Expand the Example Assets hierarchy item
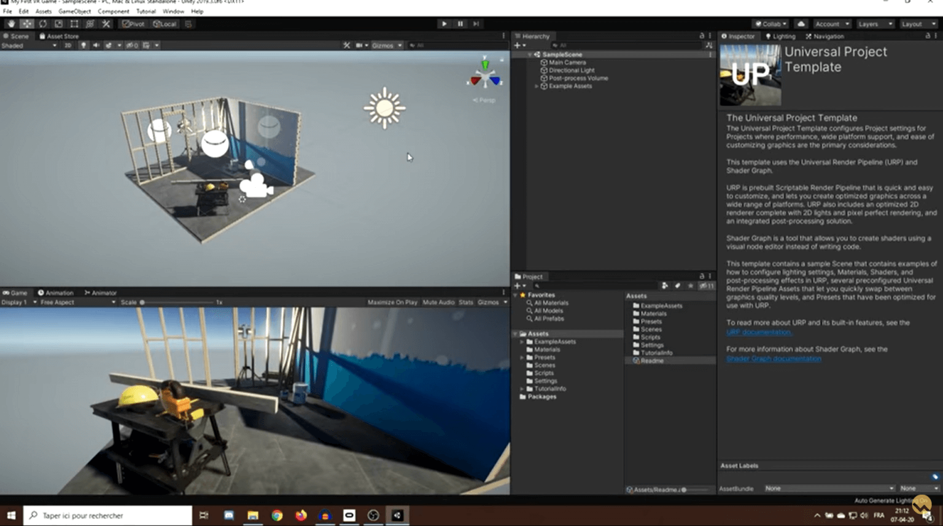 537,87
